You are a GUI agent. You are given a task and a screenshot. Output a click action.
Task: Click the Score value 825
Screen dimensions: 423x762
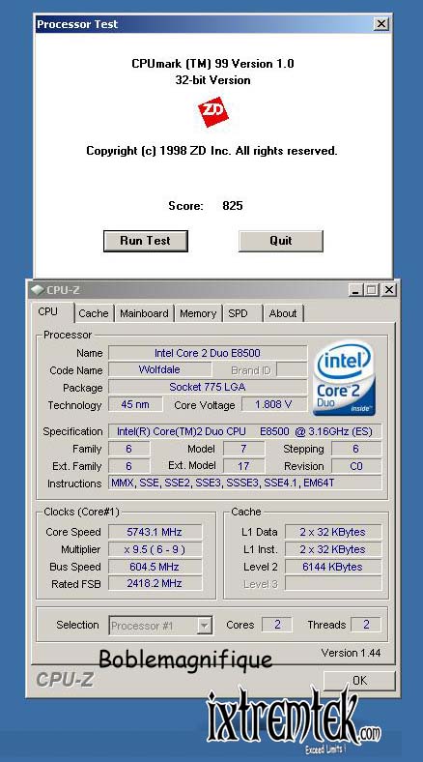pos(233,206)
